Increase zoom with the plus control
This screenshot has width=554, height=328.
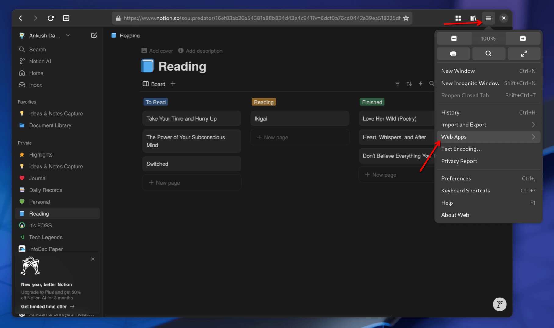(x=523, y=38)
